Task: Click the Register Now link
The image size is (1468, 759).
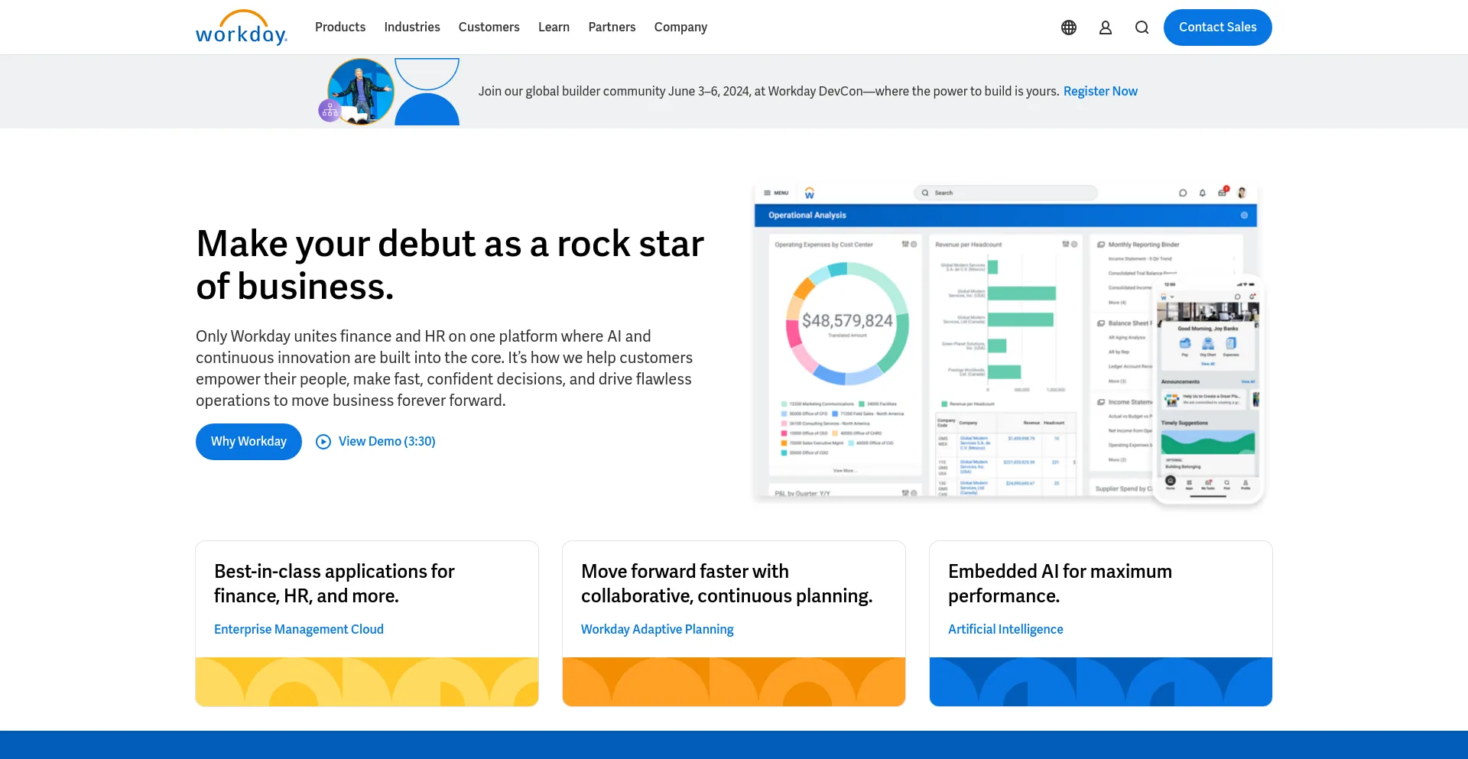Action: [x=1100, y=91]
